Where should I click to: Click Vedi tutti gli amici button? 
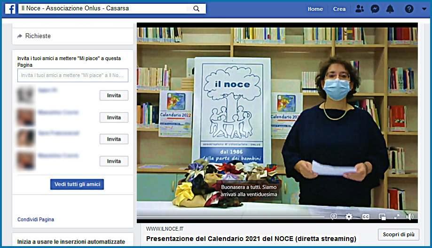77,185
